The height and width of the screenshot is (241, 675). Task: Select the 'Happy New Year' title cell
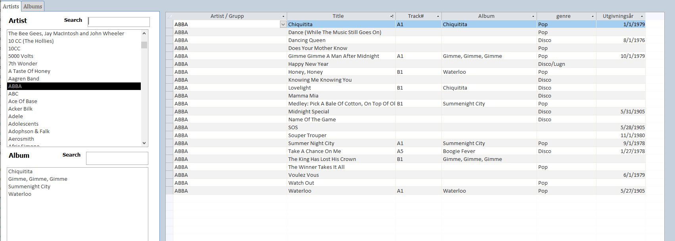click(x=341, y=64)
